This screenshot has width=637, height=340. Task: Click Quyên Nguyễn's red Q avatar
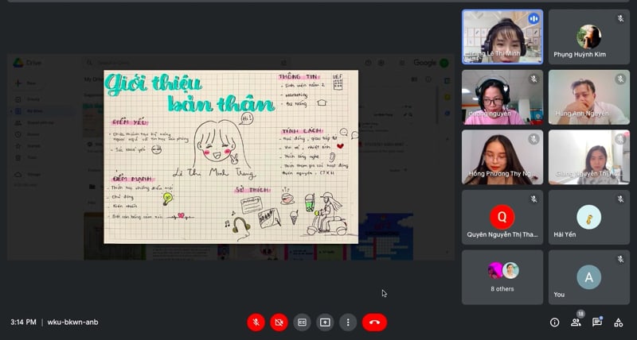[502, 214]
